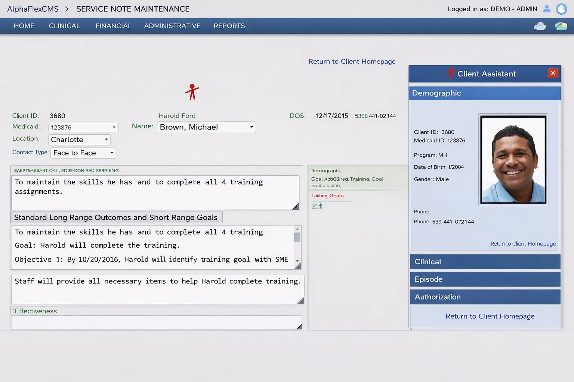The image size is (574, 382).
Task: Open the CLINICAL menu
Action: click(x=64, y=26)
